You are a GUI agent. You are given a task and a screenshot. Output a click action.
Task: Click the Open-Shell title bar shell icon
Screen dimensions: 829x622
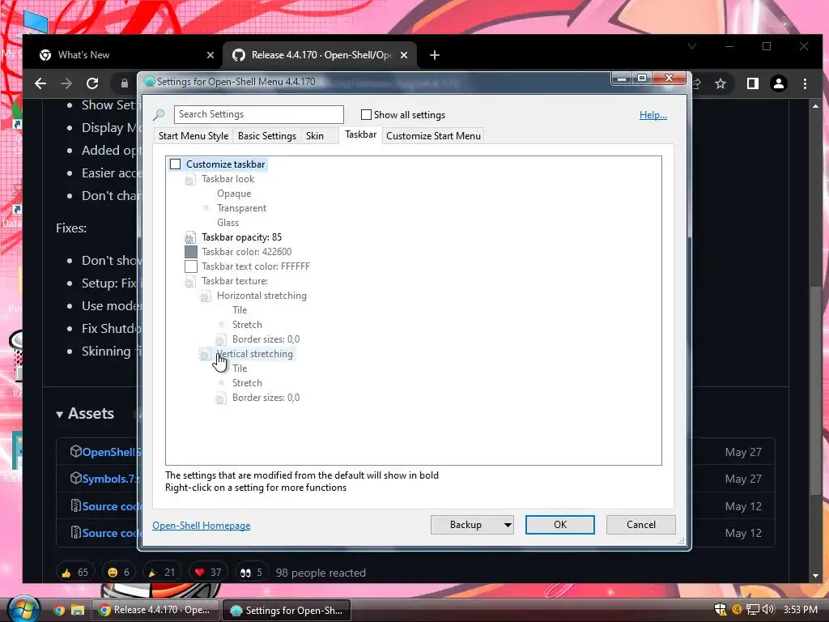150,82
